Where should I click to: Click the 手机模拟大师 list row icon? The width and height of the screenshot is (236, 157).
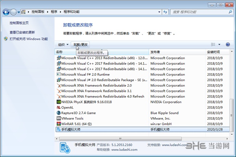pyautogui.click(x=59, y=129)
